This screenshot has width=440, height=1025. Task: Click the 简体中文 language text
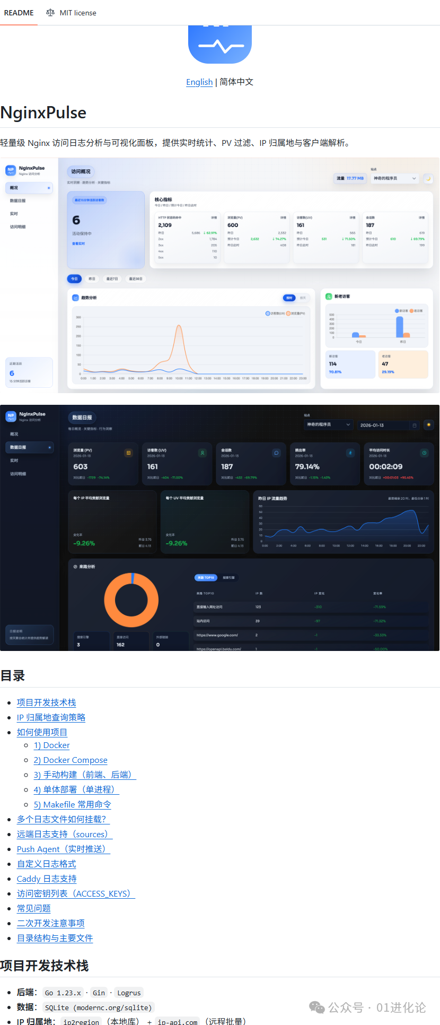pyautogui.click(x=236, y=82)
